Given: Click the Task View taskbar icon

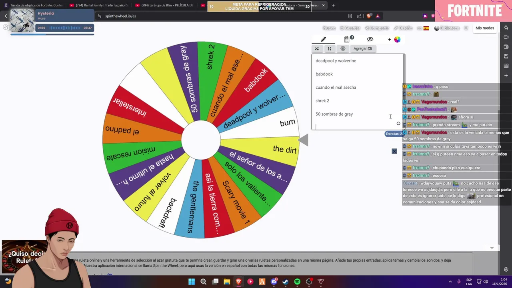Looking at the screenshot, I should click(x=215, y=282).
